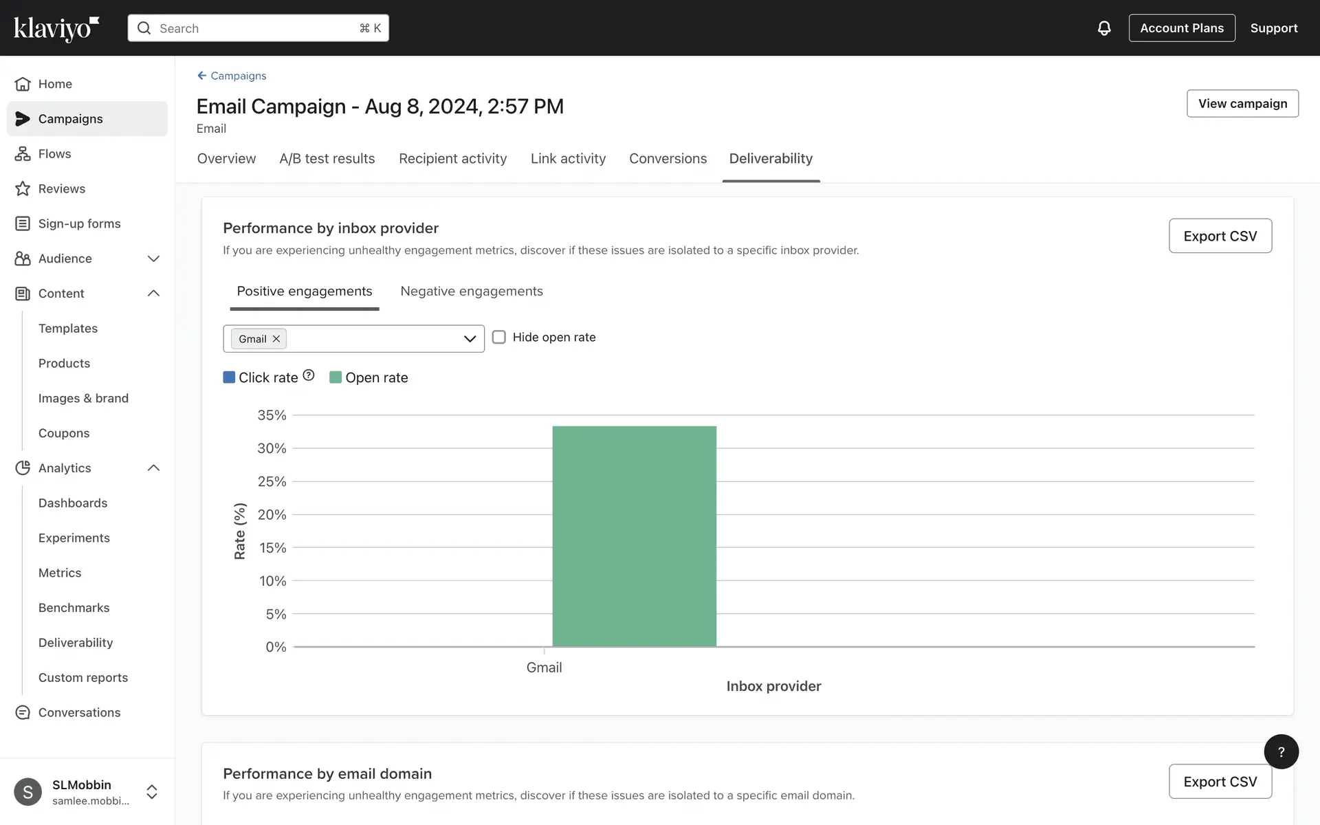The width and height of the screenshot is (1320, 825).
Task: Remove the Gmail filter chip
Action: [x=276, y=339]
